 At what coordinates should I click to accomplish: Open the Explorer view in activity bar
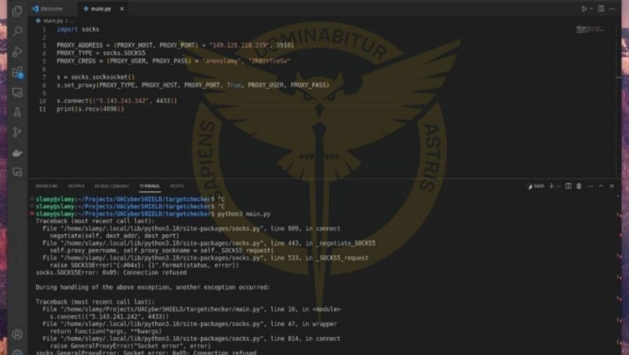[x=17, y=11]
